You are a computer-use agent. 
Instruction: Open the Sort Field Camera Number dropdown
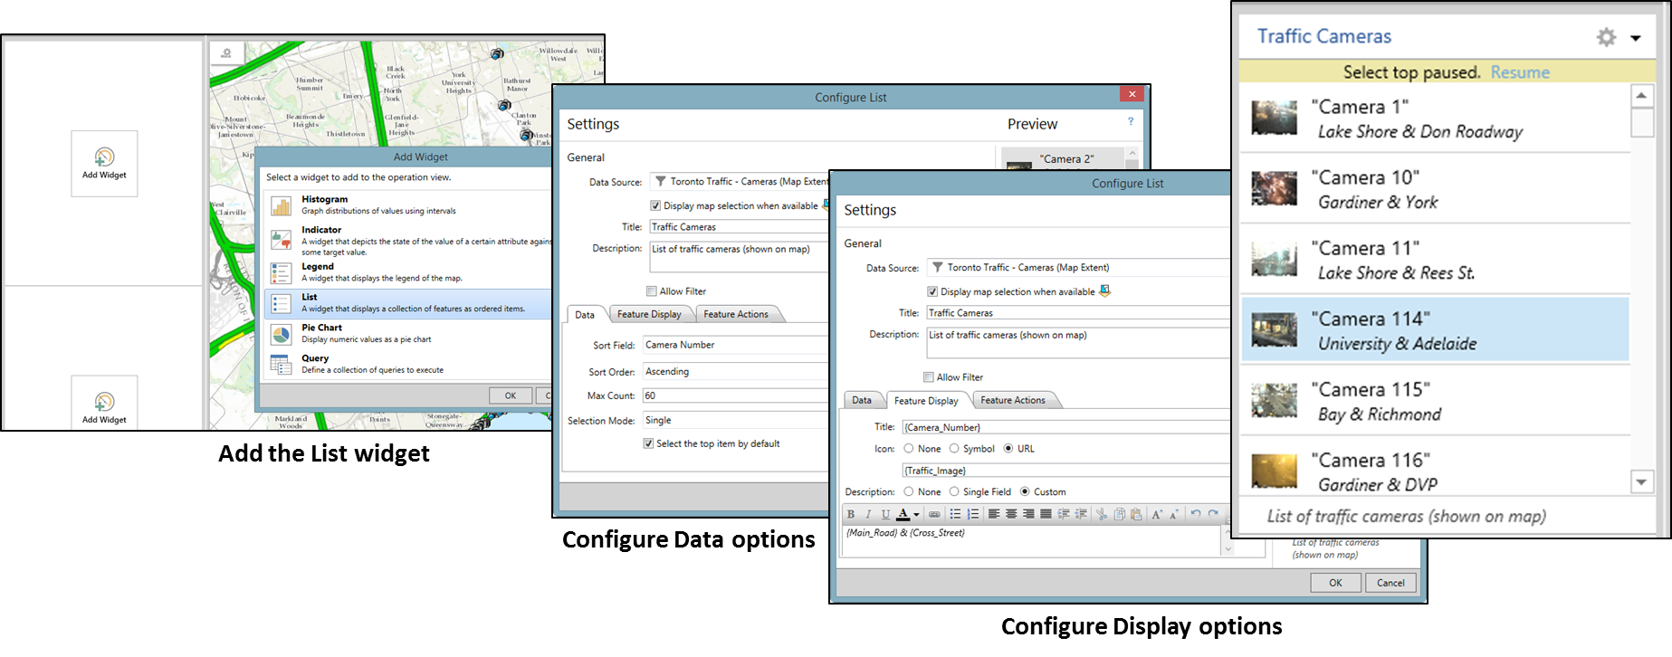coord(735,345)
